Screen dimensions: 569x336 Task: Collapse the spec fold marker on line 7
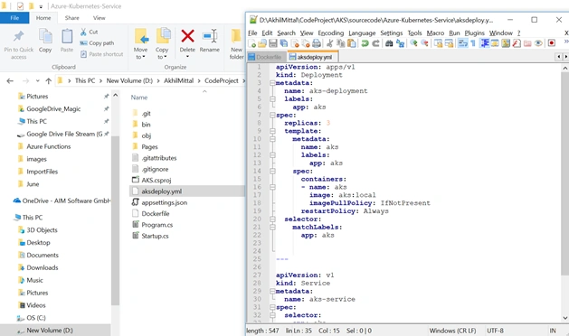coord(272,115)
